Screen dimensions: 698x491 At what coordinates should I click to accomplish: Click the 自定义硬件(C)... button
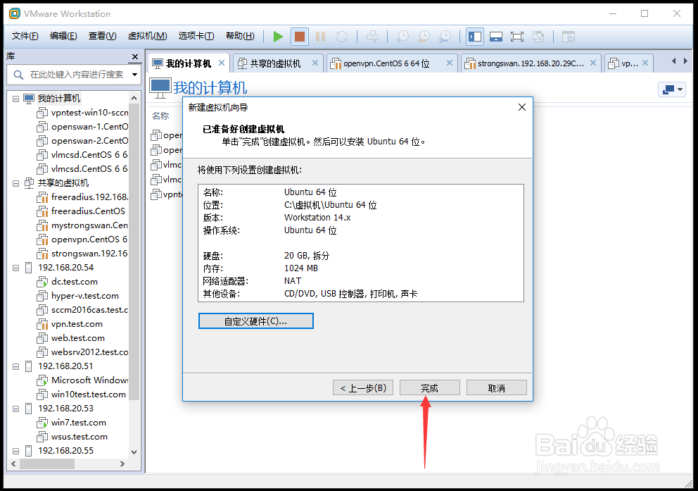pos(256,321)
